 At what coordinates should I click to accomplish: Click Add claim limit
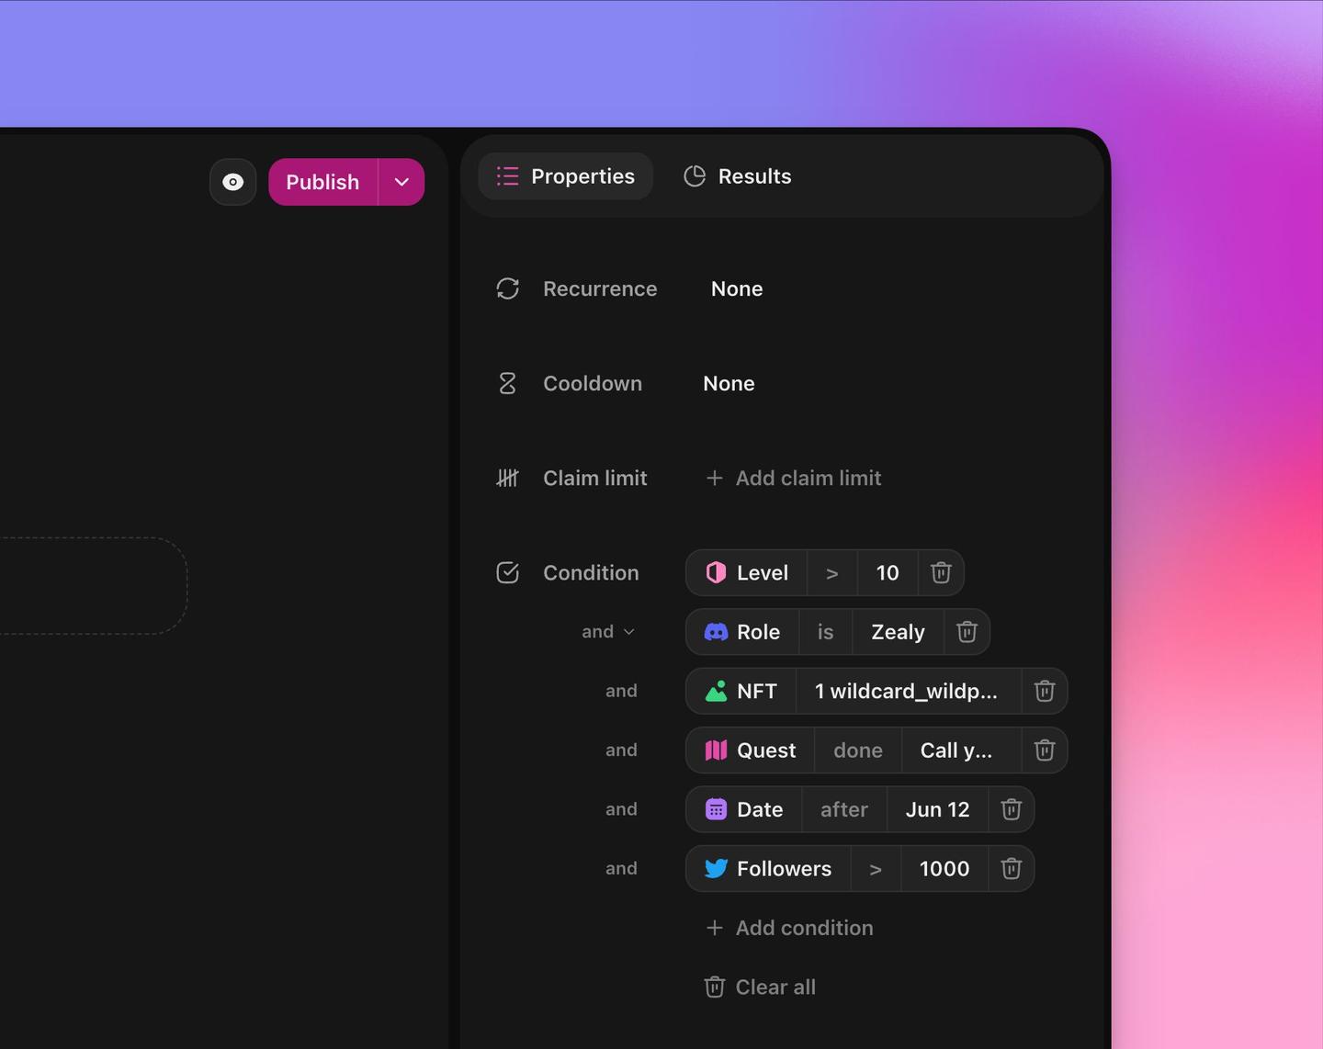pos(794,478)
